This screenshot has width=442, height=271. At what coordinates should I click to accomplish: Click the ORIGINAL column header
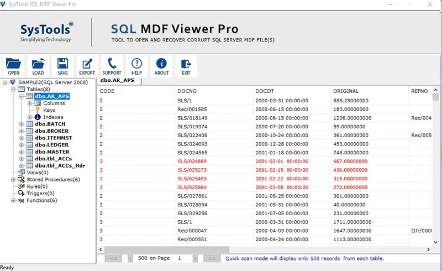pyautogui.click(x=370, y=91)
